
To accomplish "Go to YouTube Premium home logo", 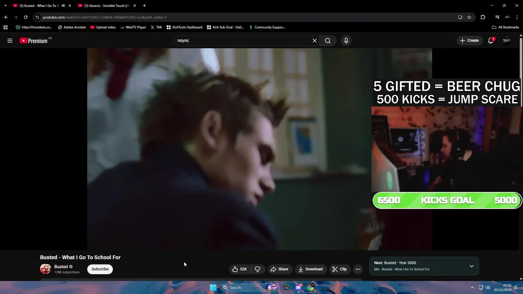I will pyautogui.click(x=34, y=40).
